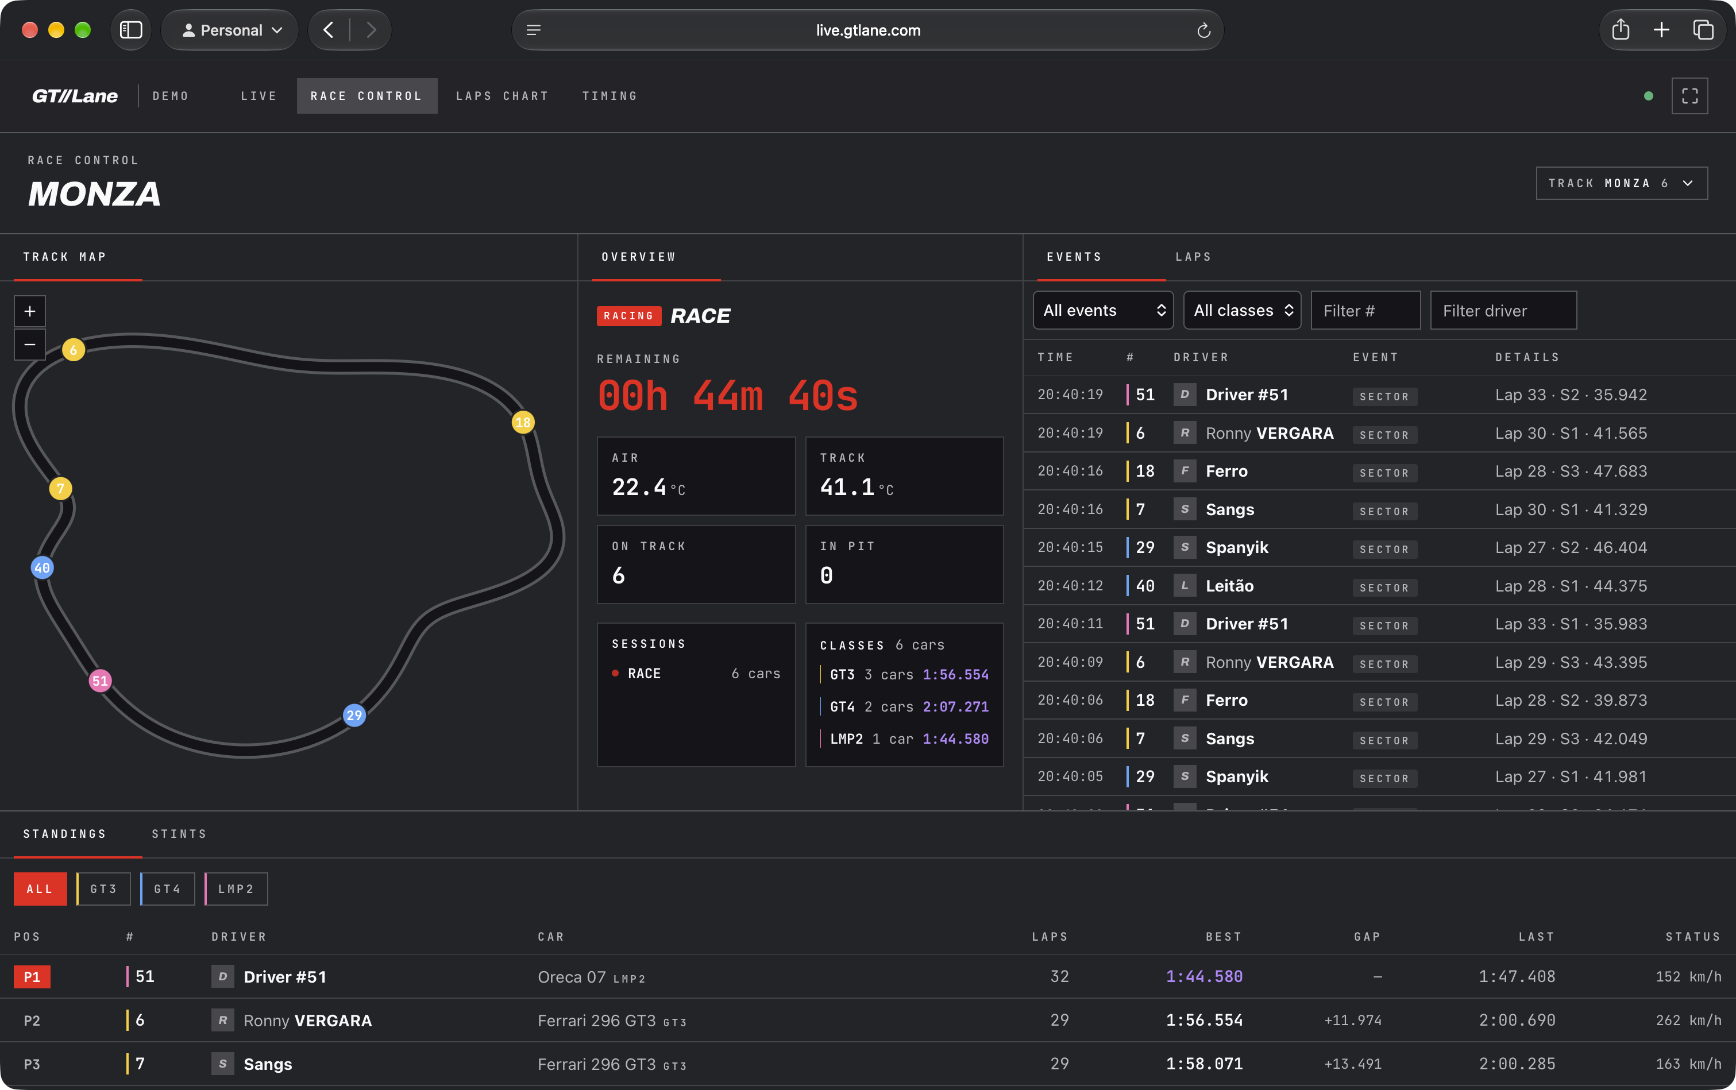Select car 51 marker on track map
1736x1090 pixels.
point(100,681)
